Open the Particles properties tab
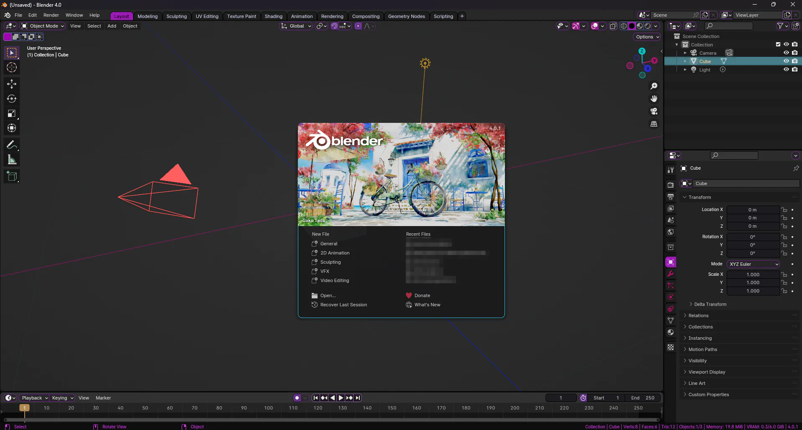 [671, 285]
